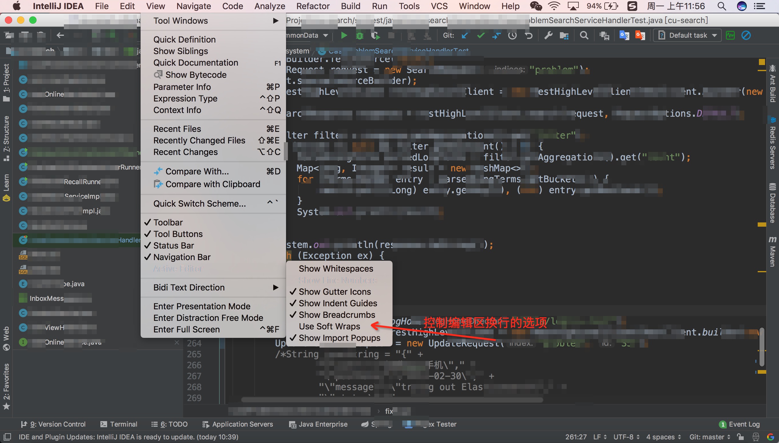Open the 9: Version Control tab
This screenshot has height=443, width=779.
point(54,424)
